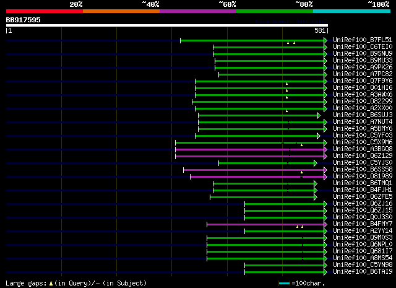
Task: Select the UniRef100_Q6ZFE5 label
Action: (x=363, y=196)
